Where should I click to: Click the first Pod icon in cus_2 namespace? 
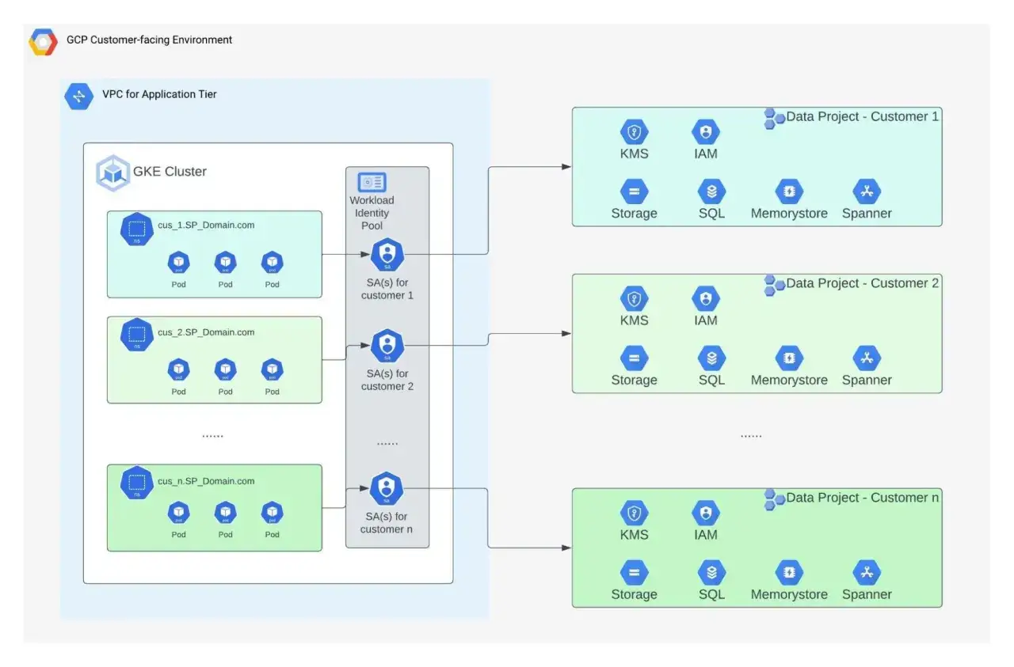179,369
